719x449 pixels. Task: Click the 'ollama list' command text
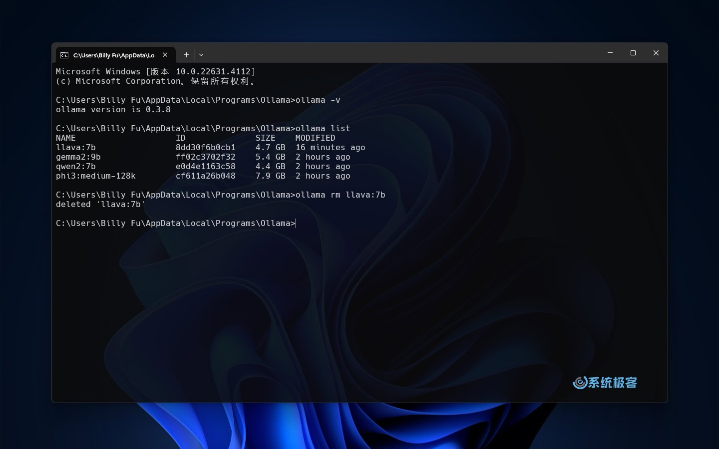323,128
